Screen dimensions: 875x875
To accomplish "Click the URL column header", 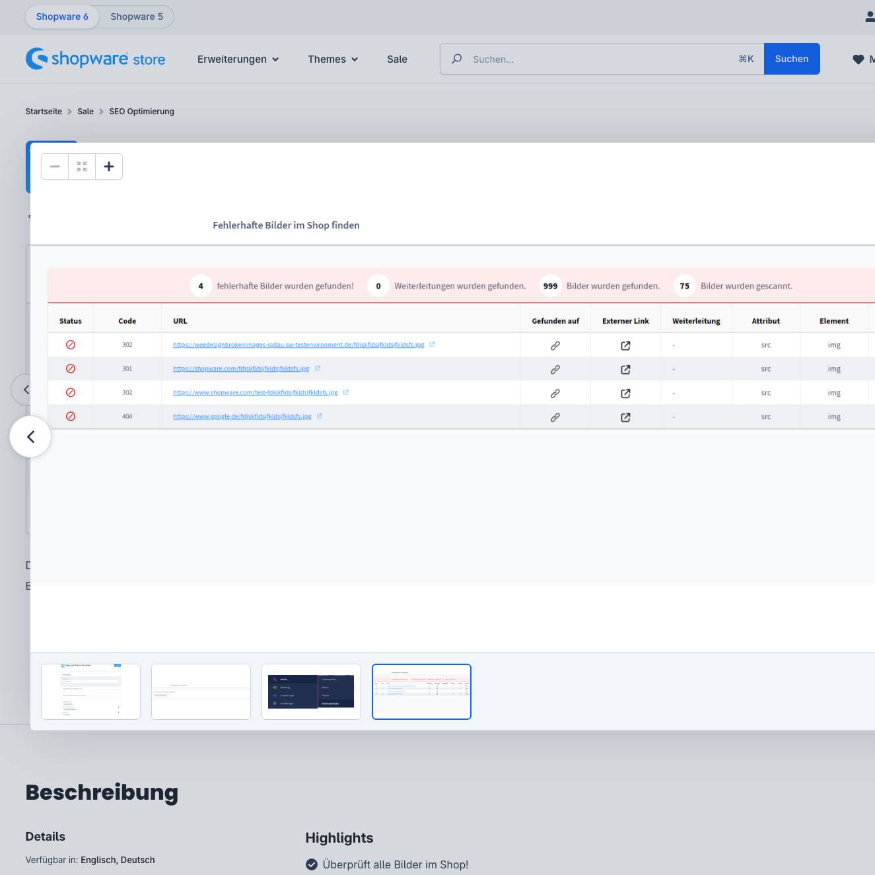I will tap(180, 321).
